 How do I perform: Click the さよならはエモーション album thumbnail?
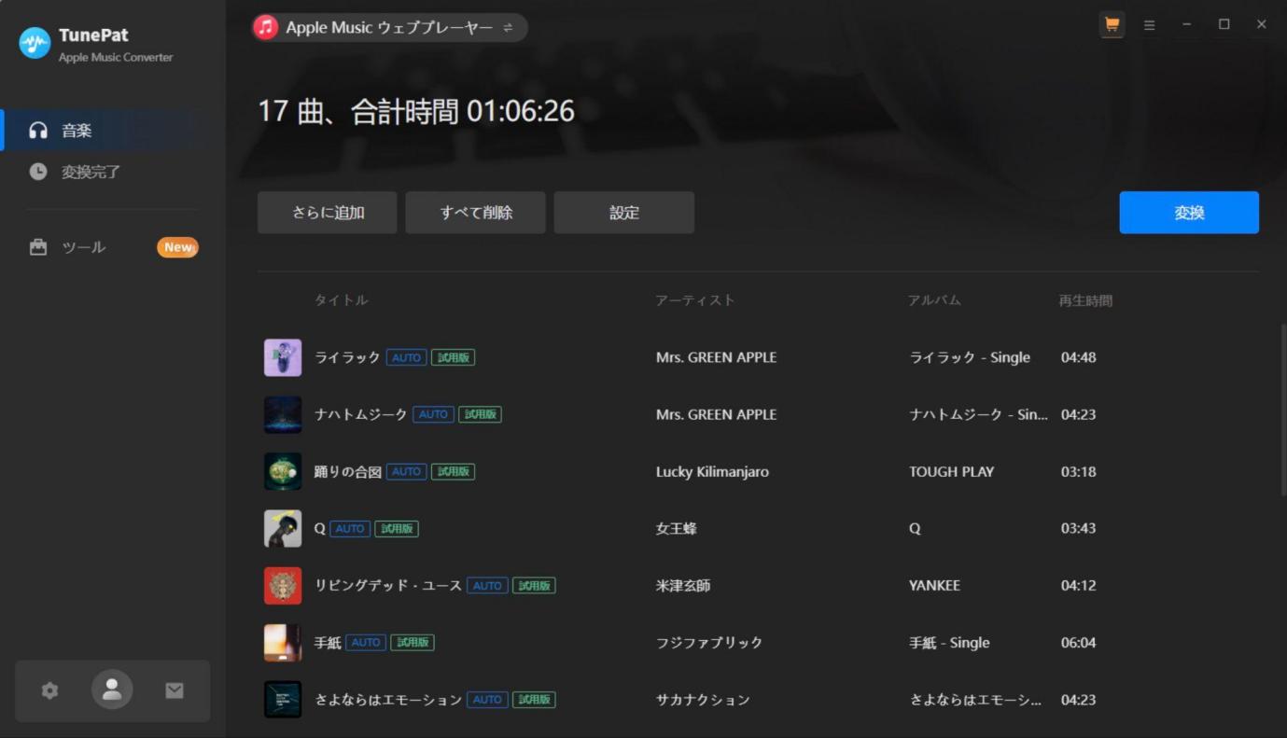click(283, 699)
